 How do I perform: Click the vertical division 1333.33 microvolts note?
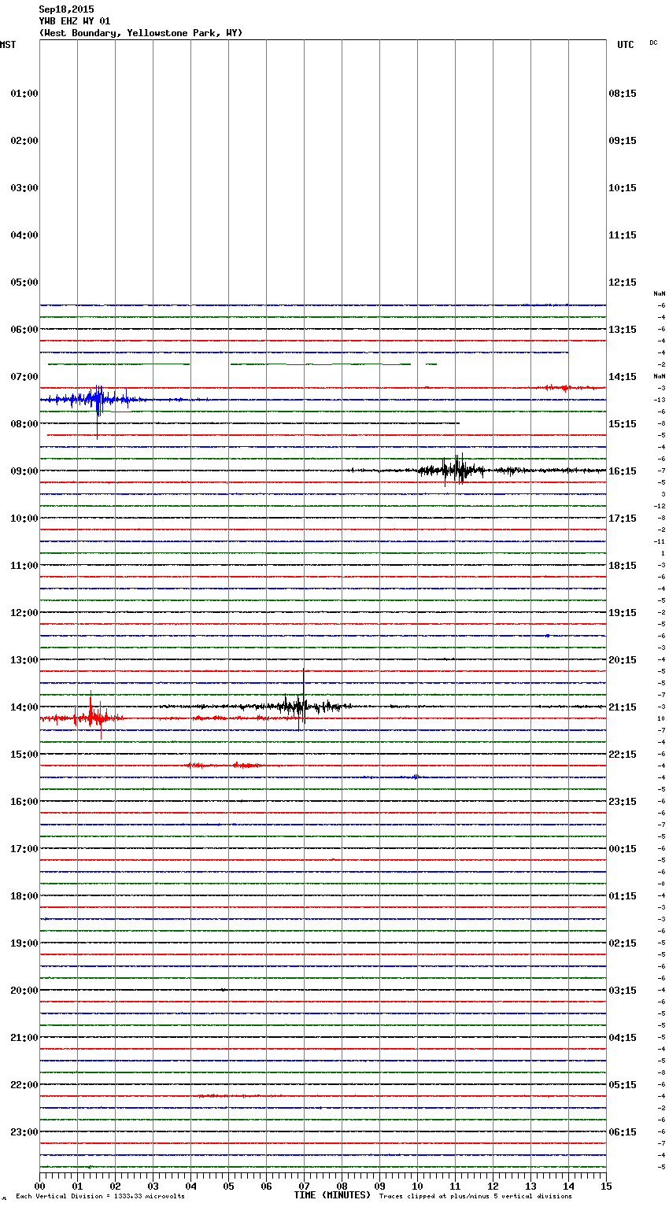pyautogui.click(x=100, y=1197)
